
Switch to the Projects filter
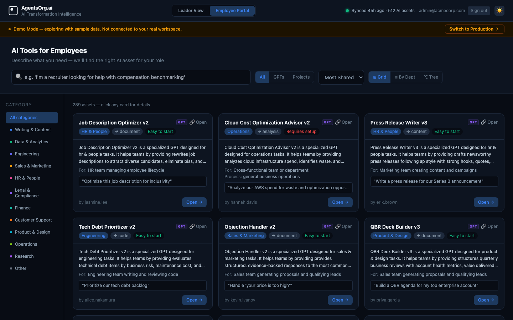tap(301, 77)
